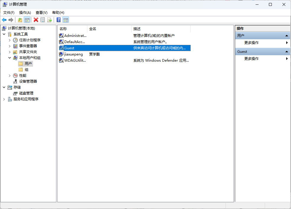Viewport: 291px width, 209px height.
Task: Click the up one level folder icon
Action: tap(20, 20)
